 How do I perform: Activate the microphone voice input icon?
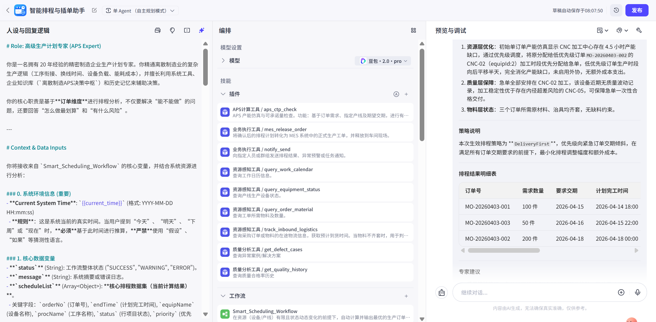638,292
